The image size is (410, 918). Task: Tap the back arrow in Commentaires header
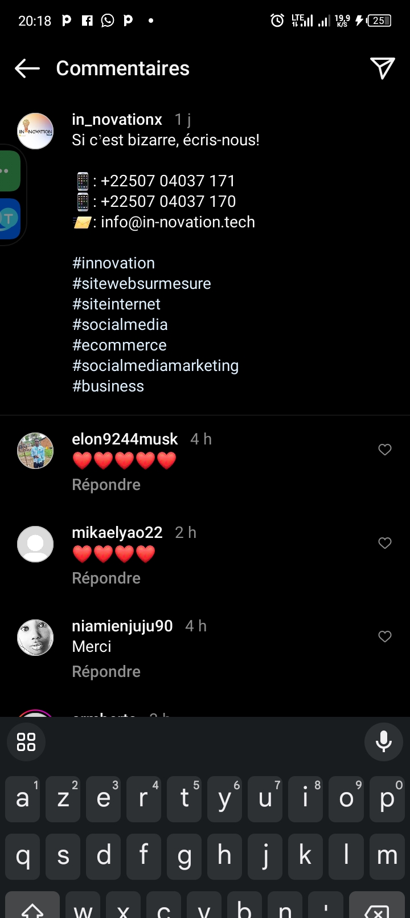[x=27, y=68]
